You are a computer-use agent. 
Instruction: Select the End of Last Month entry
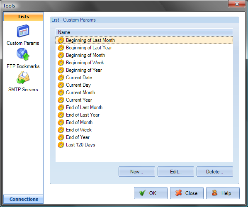[x=144, y=107]
